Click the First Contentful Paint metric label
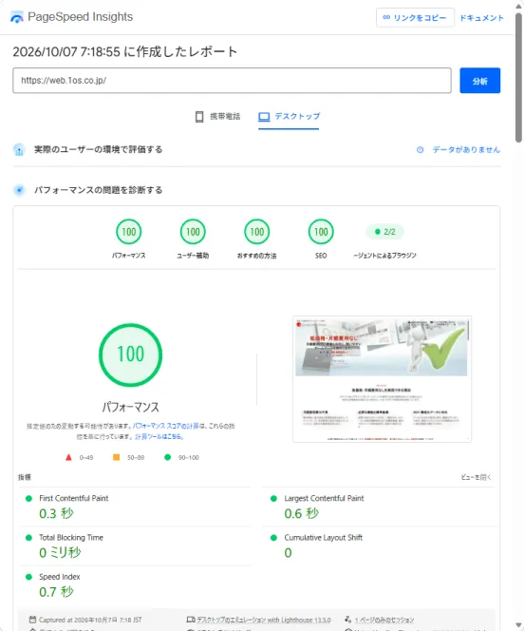 [x=73, y=498]
